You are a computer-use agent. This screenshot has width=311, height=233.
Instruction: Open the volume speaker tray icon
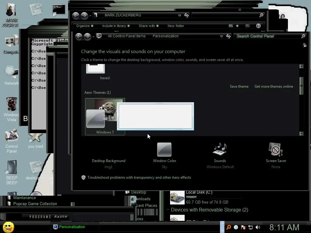(258, 227)
